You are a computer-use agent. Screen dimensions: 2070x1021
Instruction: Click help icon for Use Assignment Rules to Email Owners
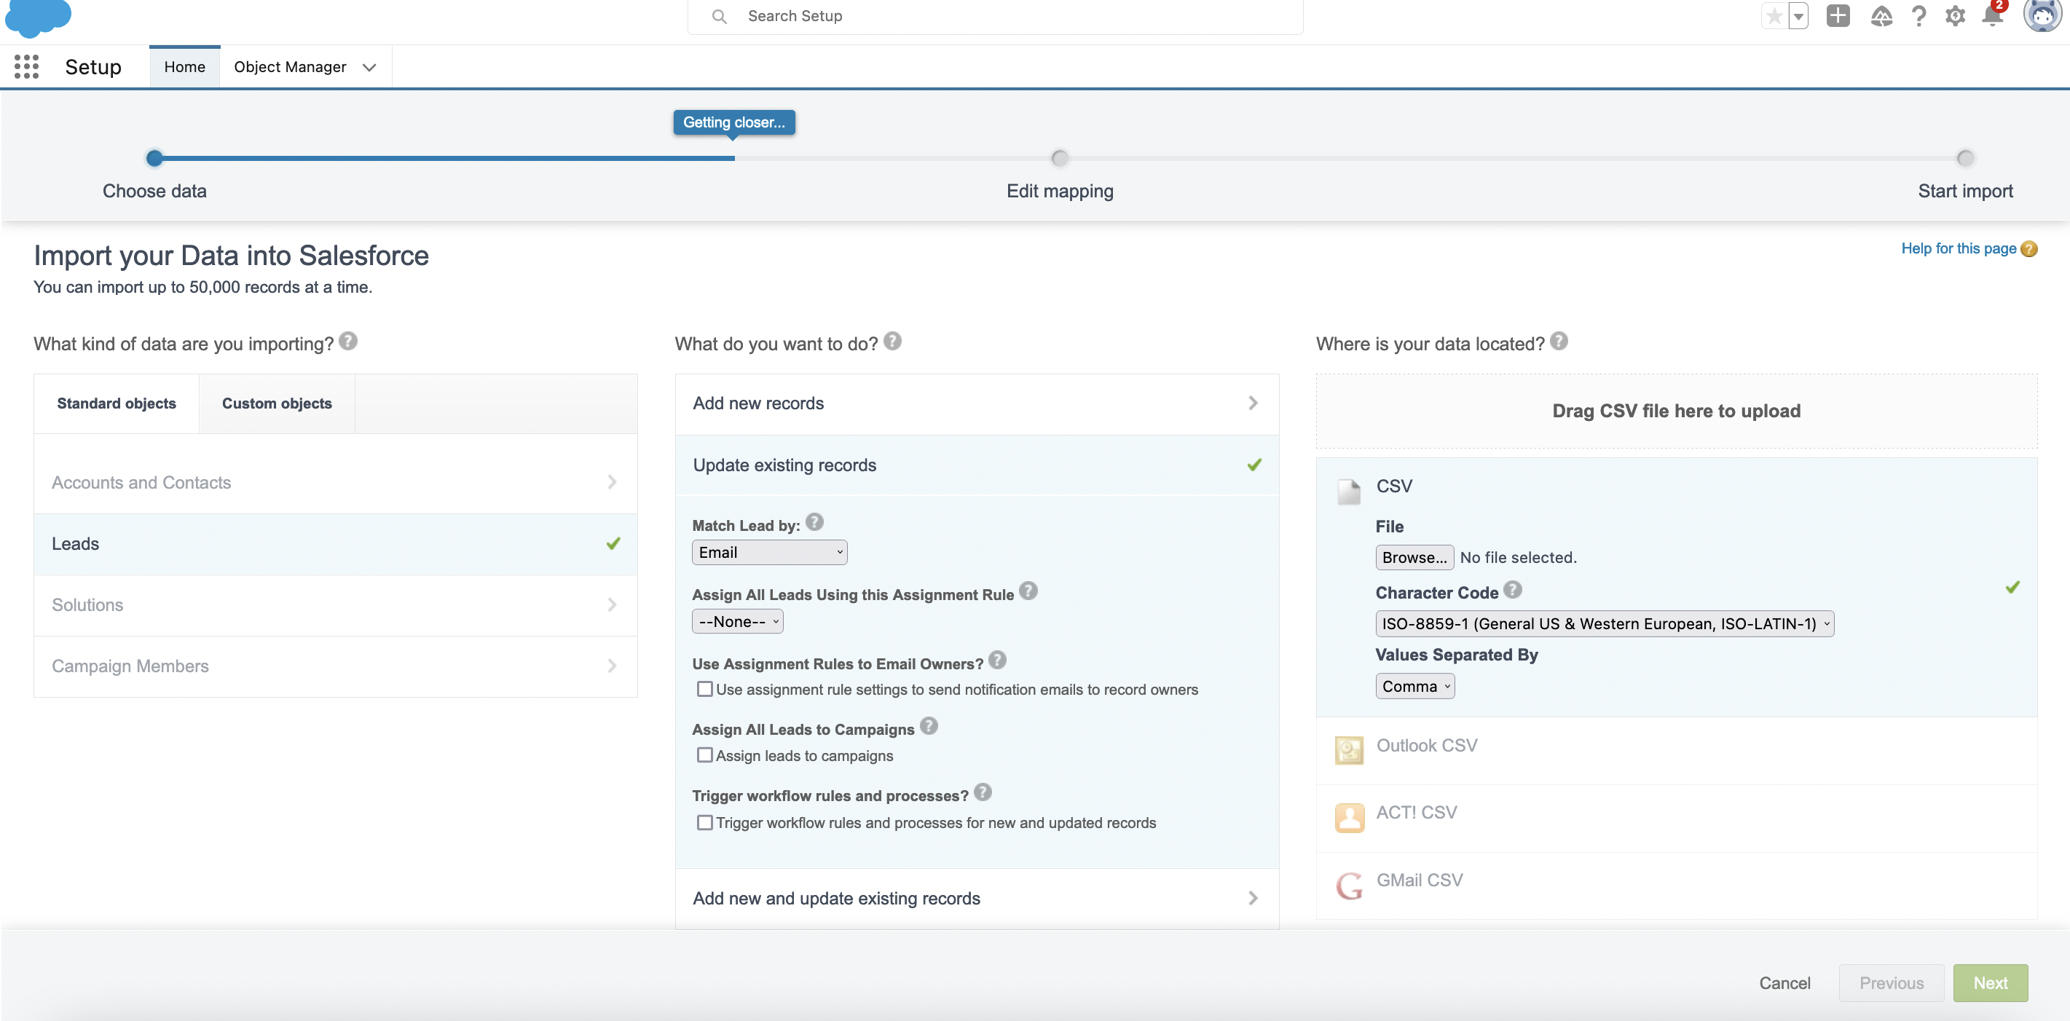997,661
